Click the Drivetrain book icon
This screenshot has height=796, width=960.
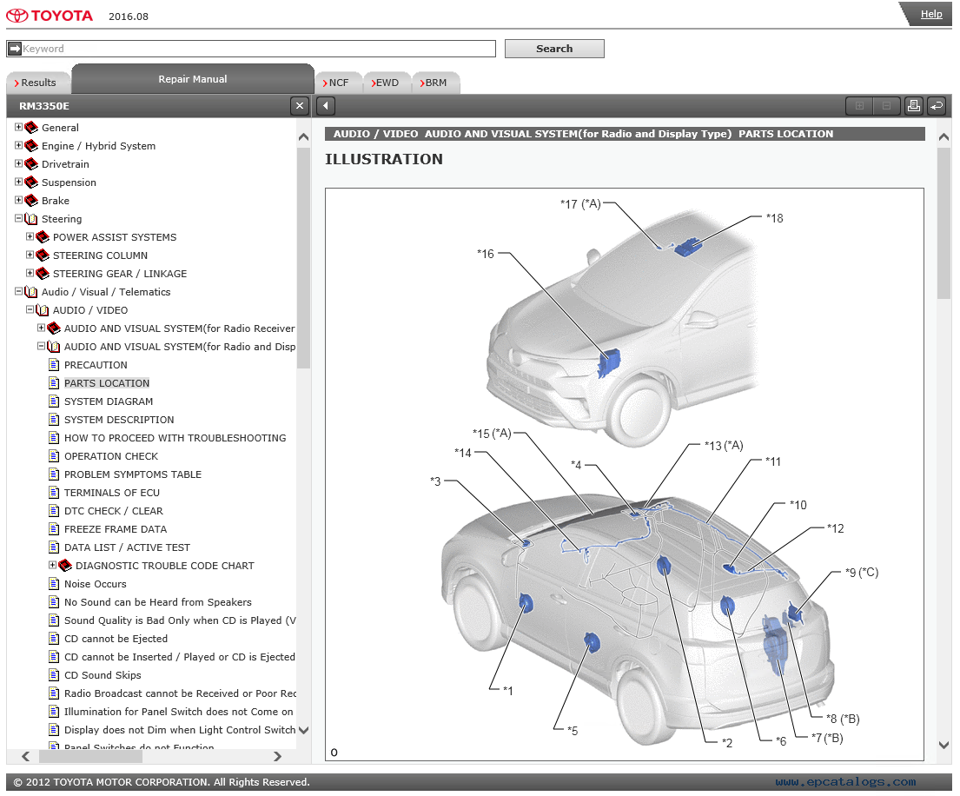[31, 164]
